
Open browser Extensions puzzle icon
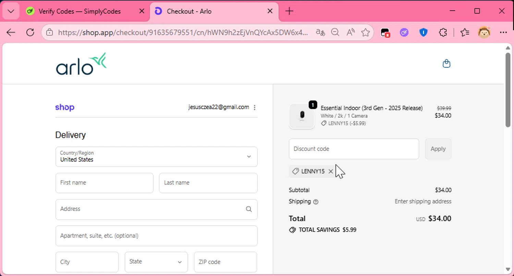[443, 33]
